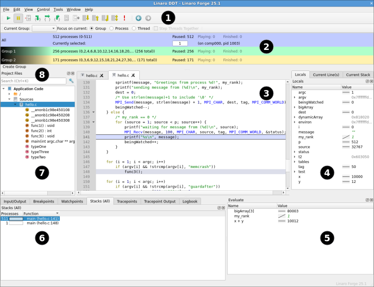
Task: Open the Current Group dropdown
Action: pos(43,28)
